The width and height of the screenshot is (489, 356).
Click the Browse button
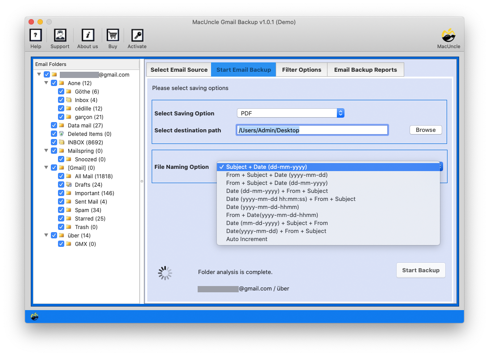coord(426,130)
